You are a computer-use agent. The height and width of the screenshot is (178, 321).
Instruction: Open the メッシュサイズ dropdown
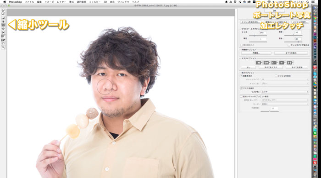click(285, 79)
